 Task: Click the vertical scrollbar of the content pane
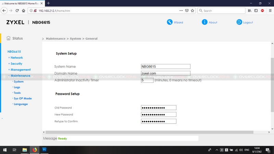(272, 85)
